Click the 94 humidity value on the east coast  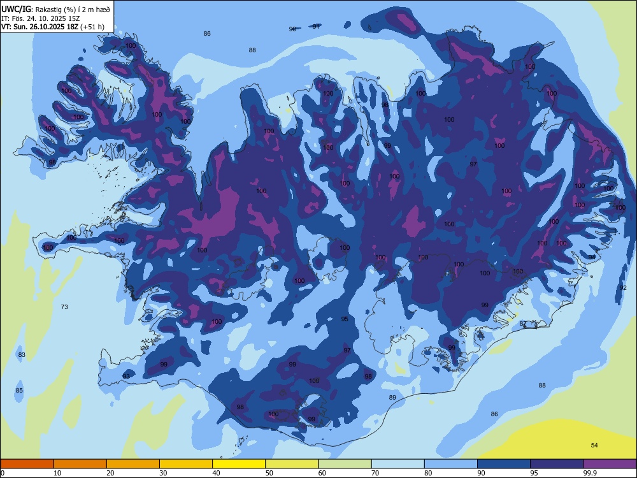click(592, 257)
